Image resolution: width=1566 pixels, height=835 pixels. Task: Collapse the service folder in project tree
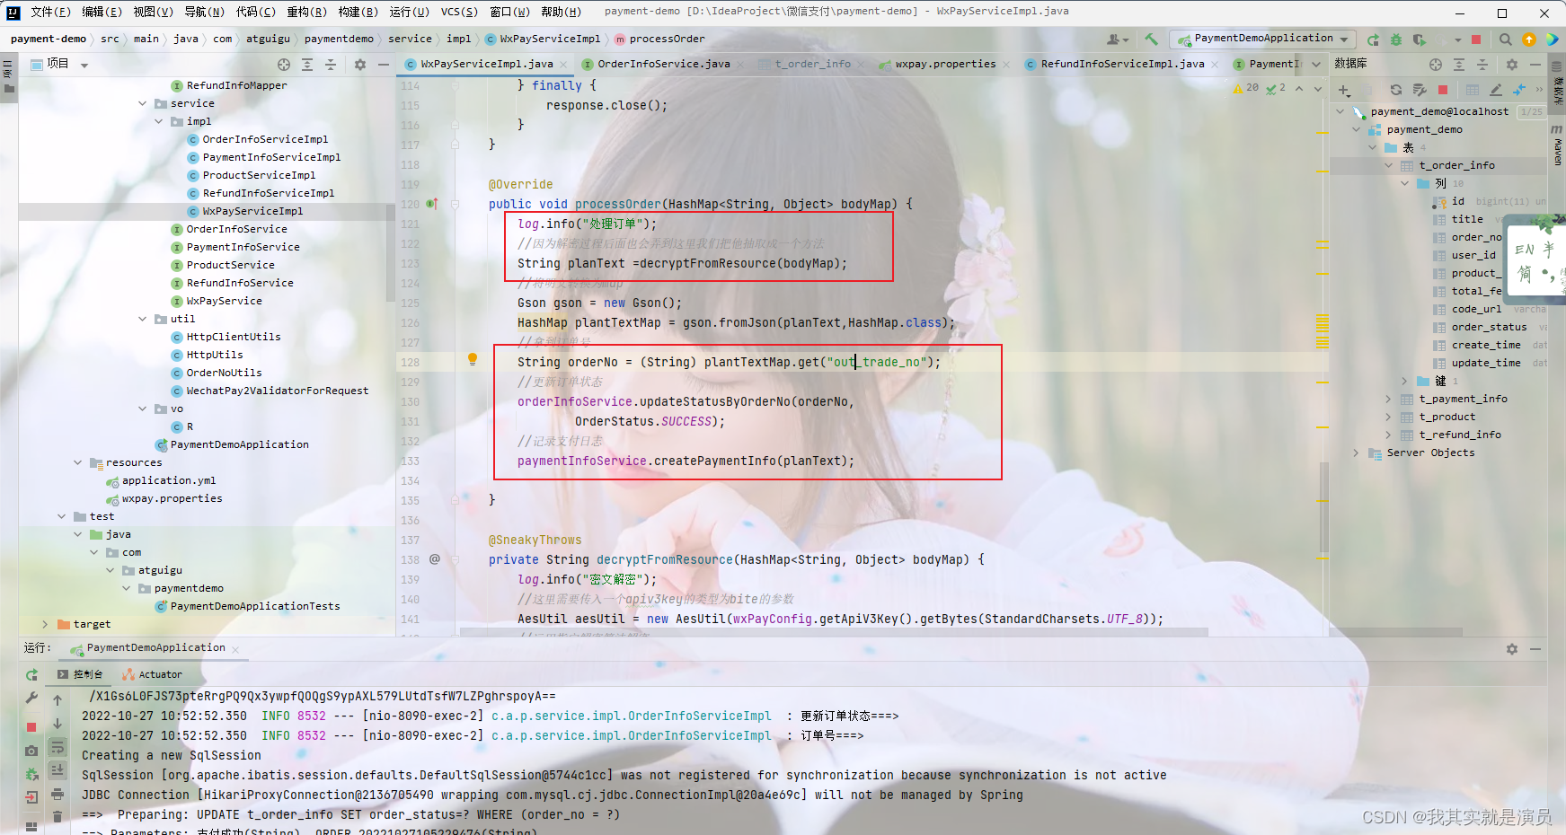[142, 103]
